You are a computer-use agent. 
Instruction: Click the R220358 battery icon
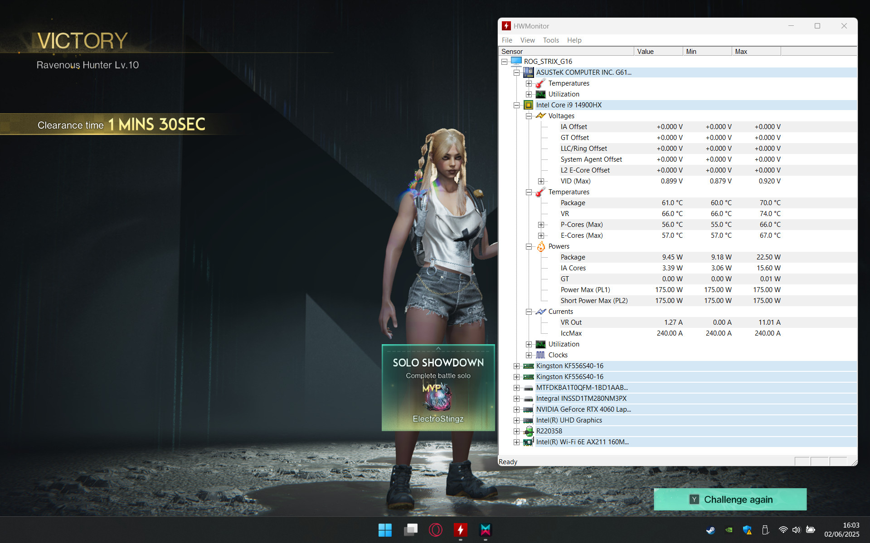(528, 431)
